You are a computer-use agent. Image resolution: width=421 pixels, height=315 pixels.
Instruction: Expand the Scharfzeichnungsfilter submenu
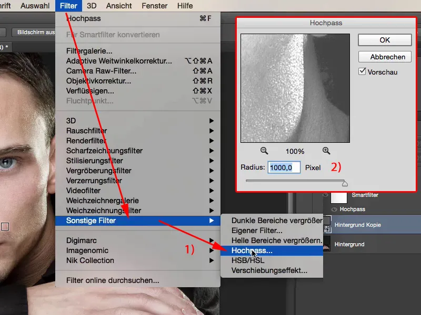(x=138, y=151)
